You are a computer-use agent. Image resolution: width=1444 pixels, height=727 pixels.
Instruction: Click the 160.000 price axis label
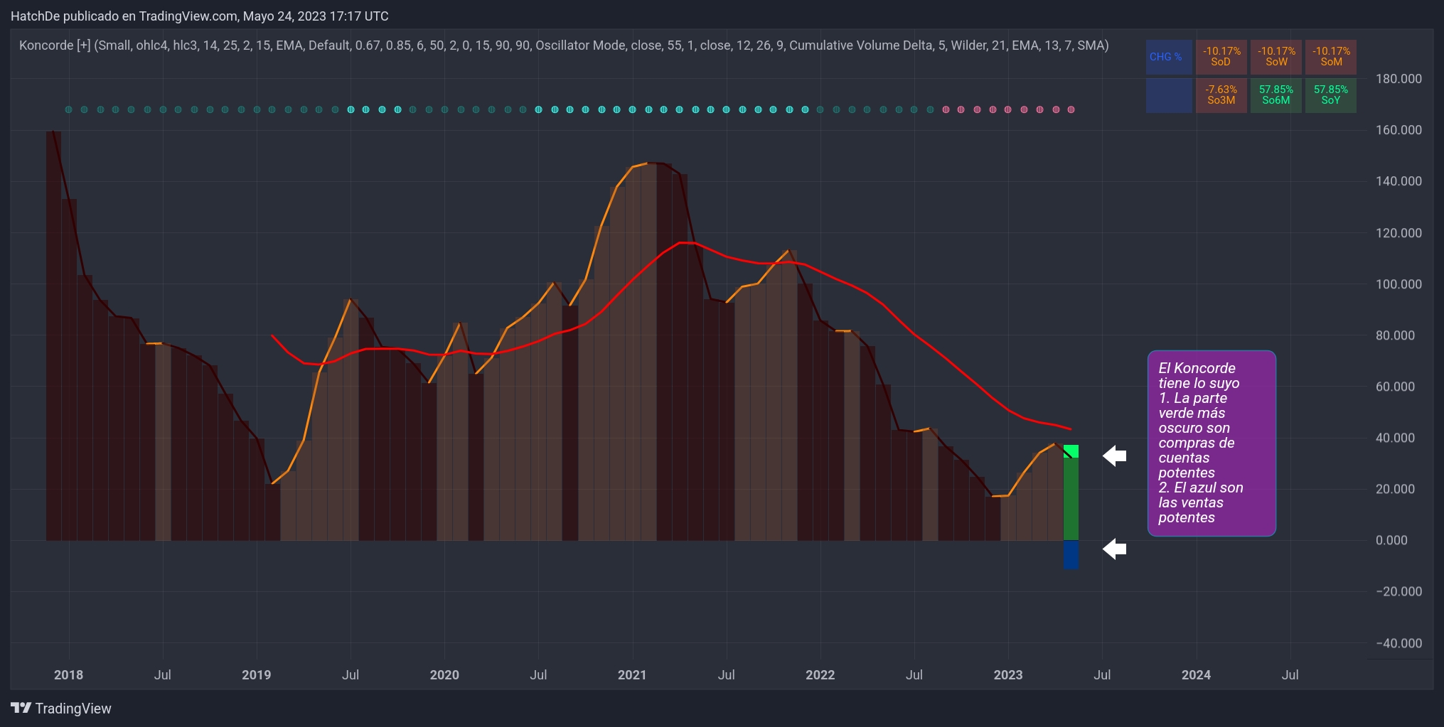(1398, 130)
